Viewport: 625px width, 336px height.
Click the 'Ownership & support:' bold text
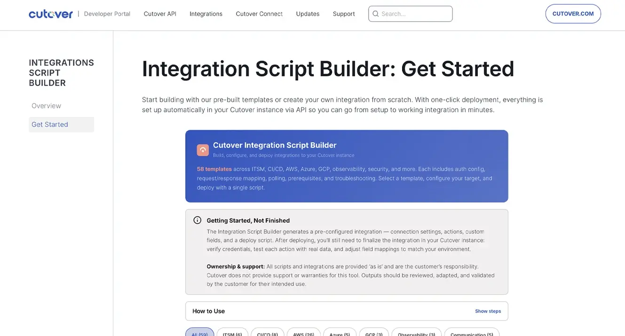[236, 266]
